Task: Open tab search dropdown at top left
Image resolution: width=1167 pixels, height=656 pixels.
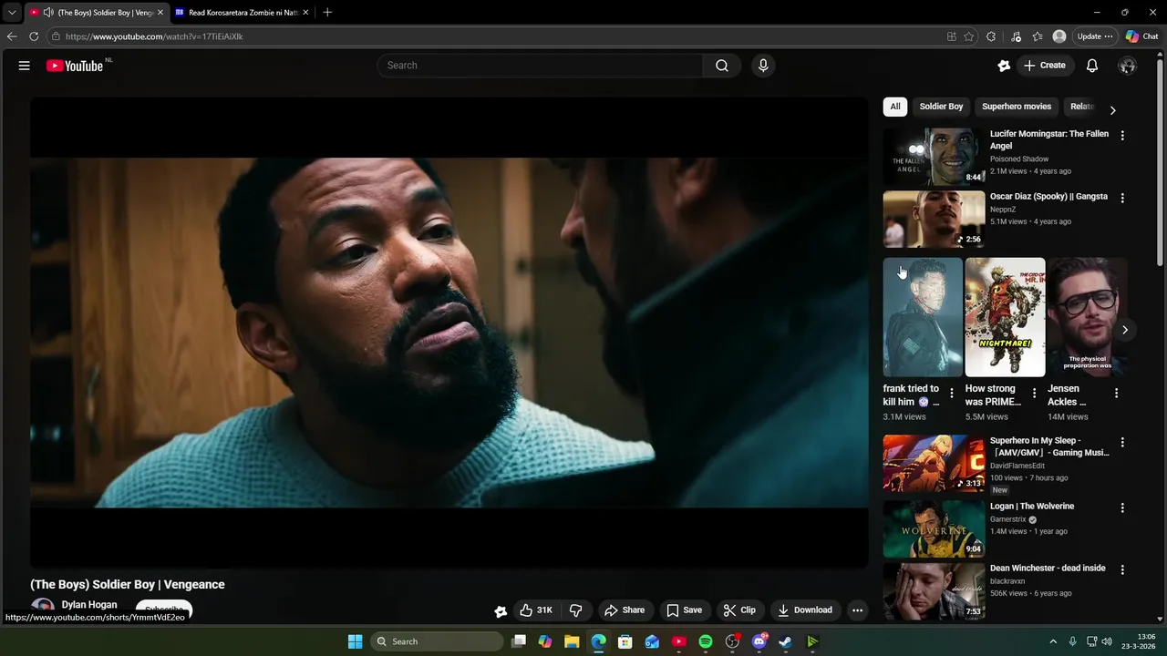Action: coord(12,13)
